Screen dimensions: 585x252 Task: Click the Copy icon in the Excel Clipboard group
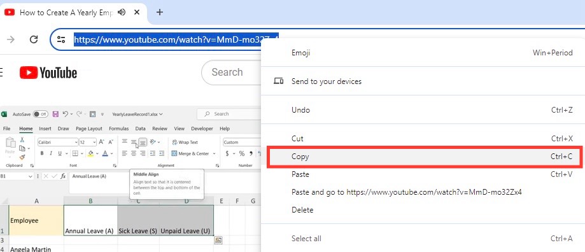pos(22,148)
